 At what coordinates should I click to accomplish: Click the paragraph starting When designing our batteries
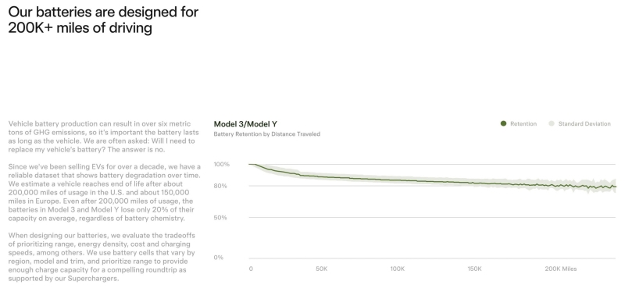(x=102, y=257)
